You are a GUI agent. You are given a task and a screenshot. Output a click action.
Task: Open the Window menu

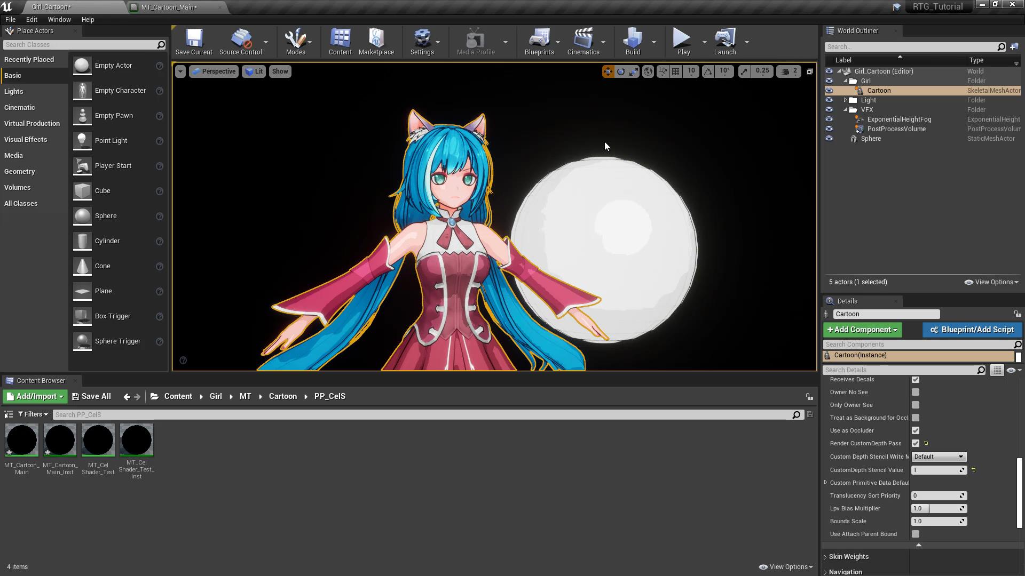click(59, 19)
